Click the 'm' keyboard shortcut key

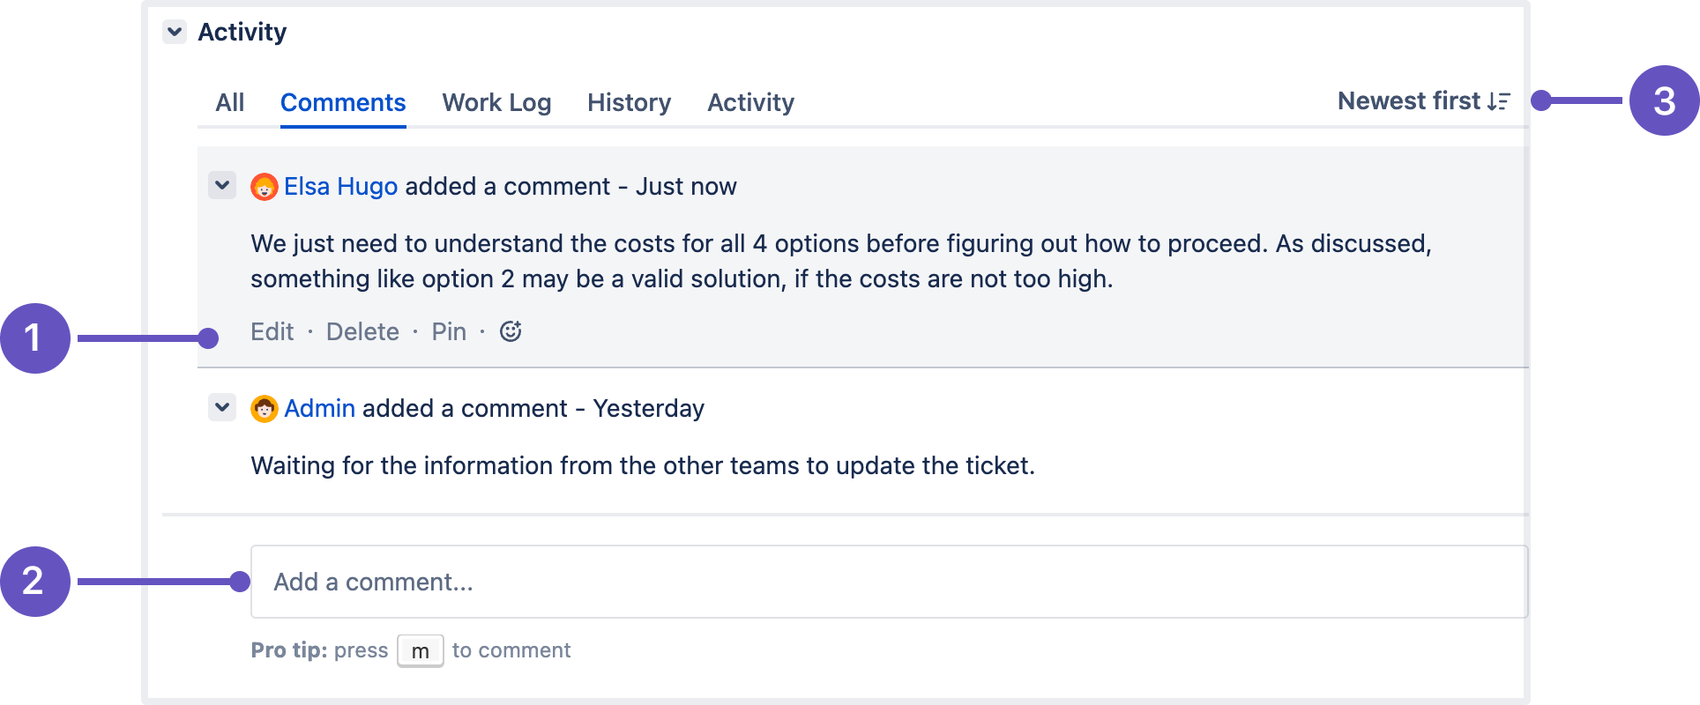tap(421, 651)
